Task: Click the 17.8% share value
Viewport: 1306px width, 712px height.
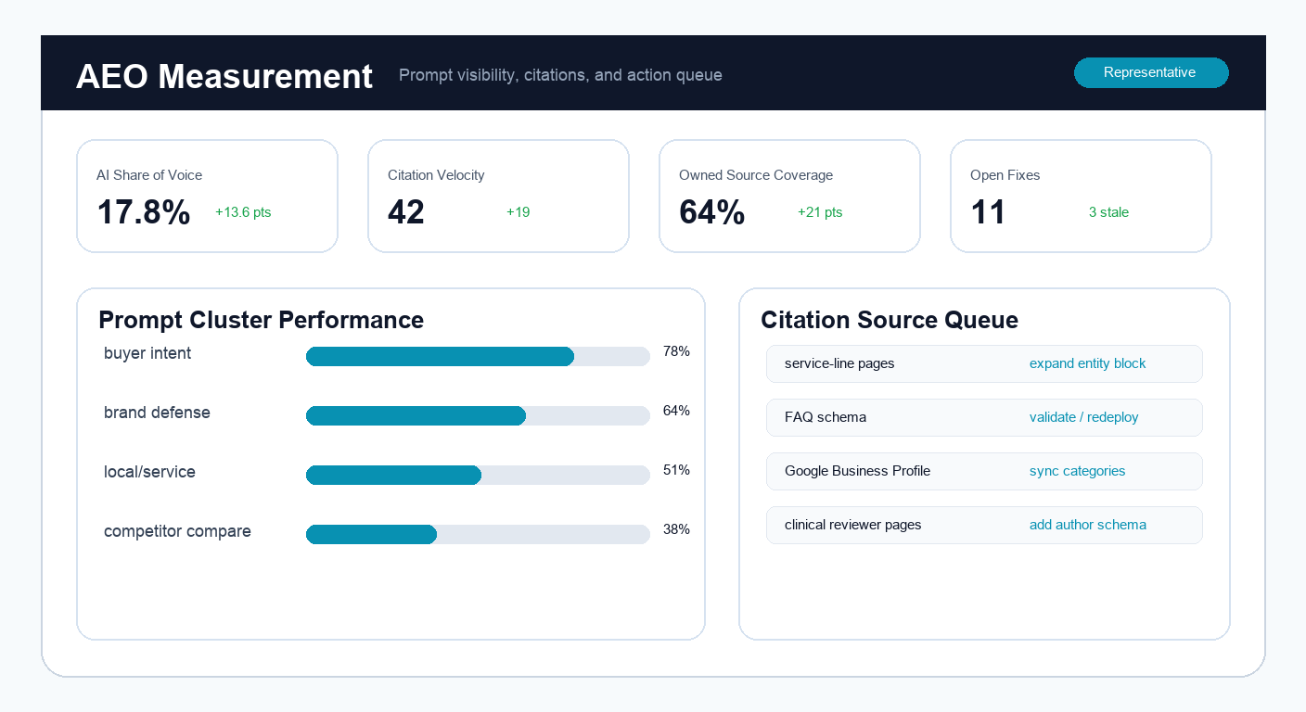Action: tap(144, 212)
